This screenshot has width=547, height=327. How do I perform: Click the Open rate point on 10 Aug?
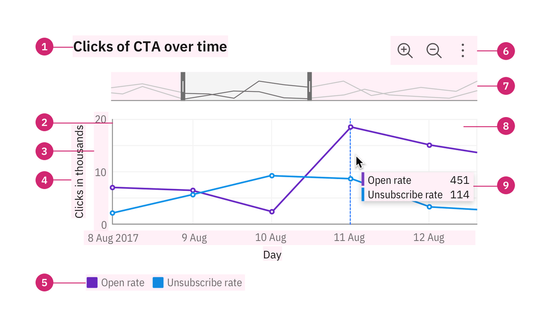pos(272,211)
